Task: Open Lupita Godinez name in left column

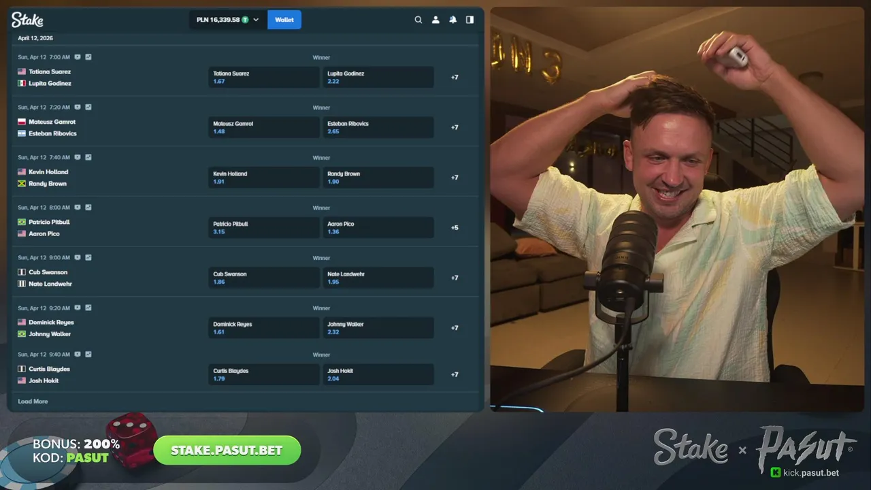Action: (50, 83)
